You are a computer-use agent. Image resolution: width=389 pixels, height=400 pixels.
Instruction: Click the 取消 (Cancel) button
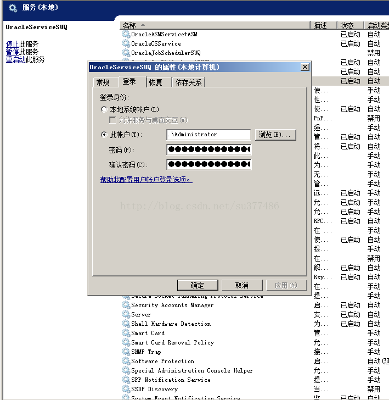(x=242, y=285)
